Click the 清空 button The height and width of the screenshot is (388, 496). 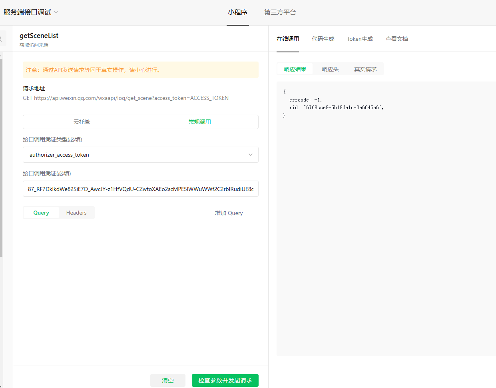(x=168, y=380)
